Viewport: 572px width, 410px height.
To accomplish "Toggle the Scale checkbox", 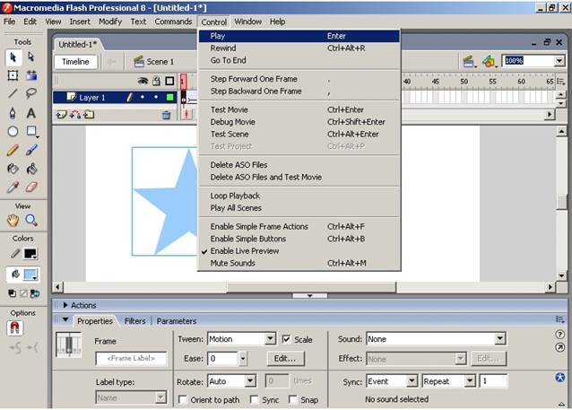I will point(286,339).
